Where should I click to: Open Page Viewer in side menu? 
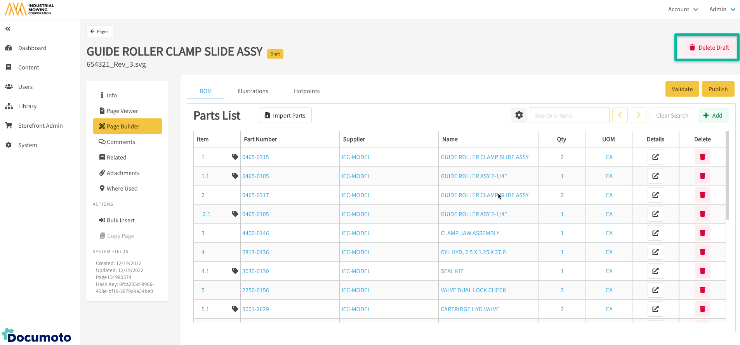click(122, 111)
